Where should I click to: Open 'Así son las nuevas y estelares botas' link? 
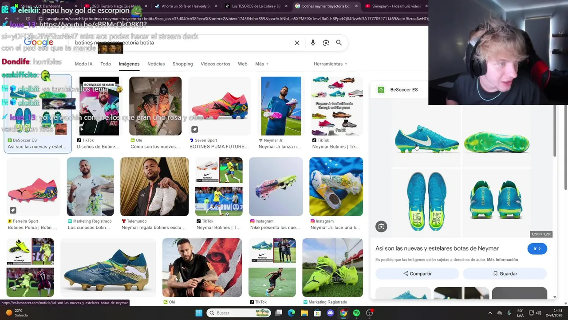437,248
